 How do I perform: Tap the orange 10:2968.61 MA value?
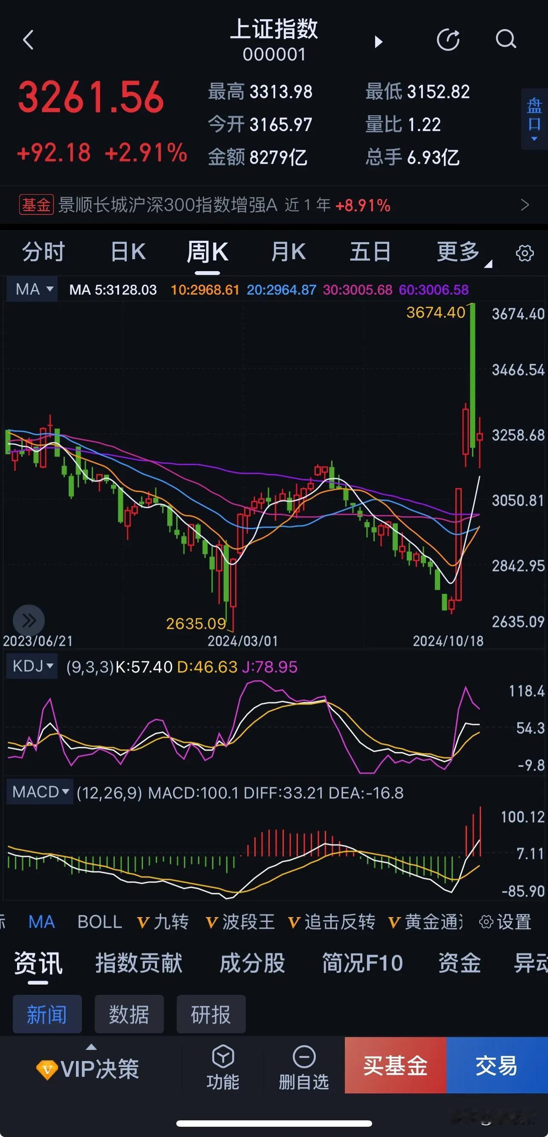205,290
